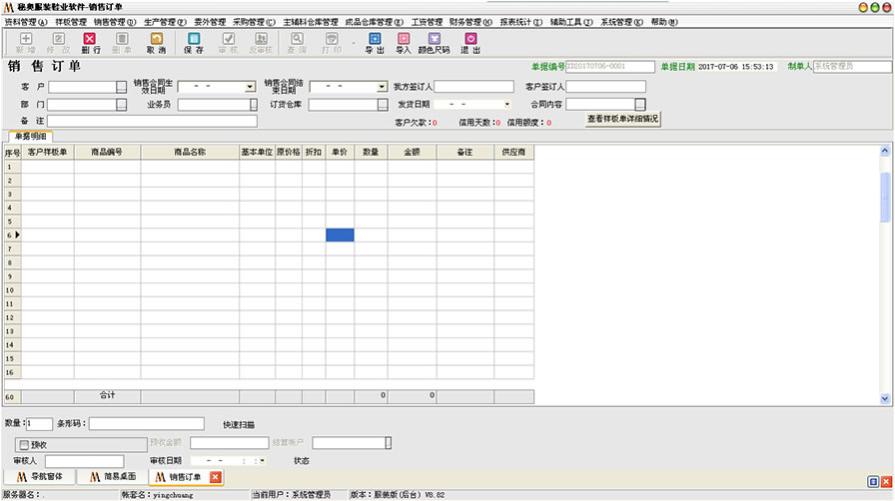Expand the 销售合同生效日期 date dropdown
This screenshot has height=501, width=895.
(249, 88)
